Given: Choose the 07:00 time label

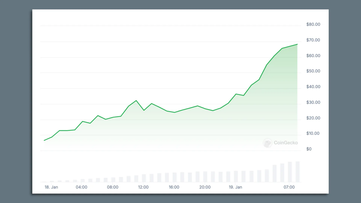Looking at the screenshot, I should [289, 187].
